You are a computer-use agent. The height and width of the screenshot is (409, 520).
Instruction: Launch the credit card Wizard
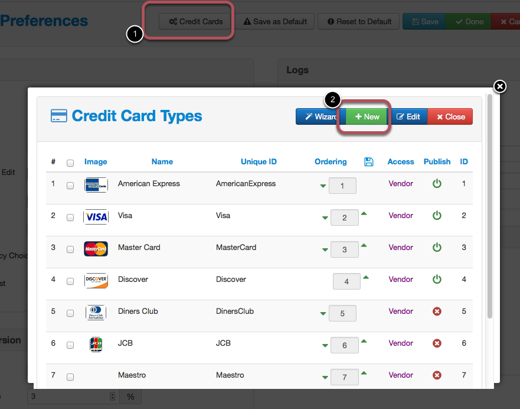[x=320, y=116]
